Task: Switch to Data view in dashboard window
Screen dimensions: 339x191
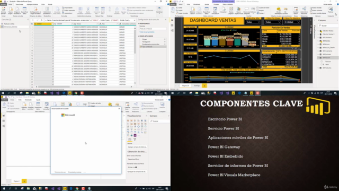Action: pyautogui.click(x=172, y=25)
